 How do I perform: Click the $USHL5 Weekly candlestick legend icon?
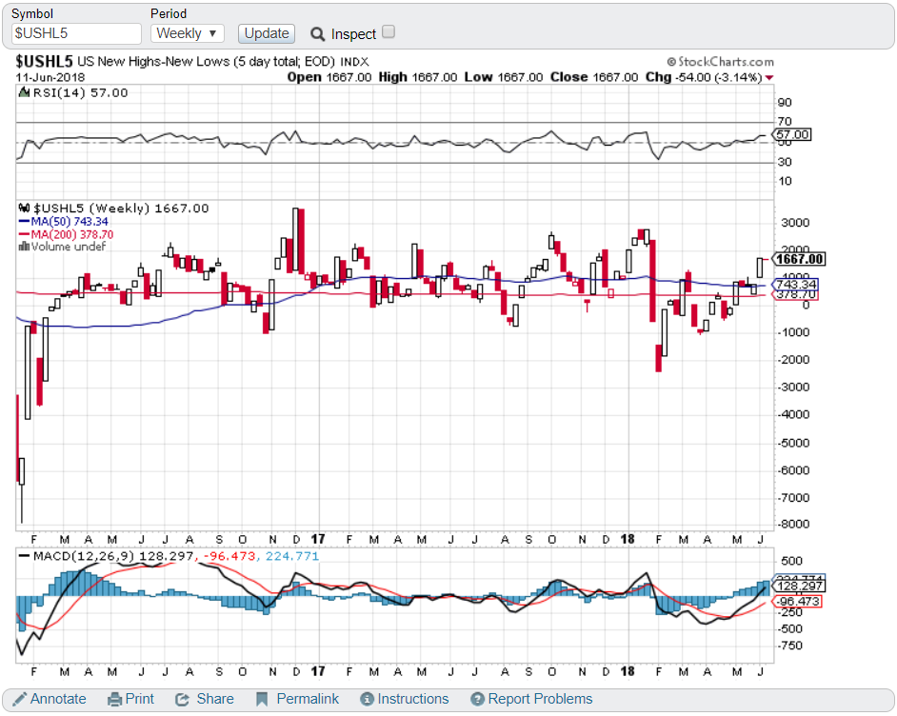24,209
